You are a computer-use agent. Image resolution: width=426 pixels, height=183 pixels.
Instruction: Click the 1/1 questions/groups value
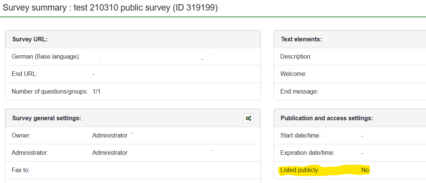96,91
